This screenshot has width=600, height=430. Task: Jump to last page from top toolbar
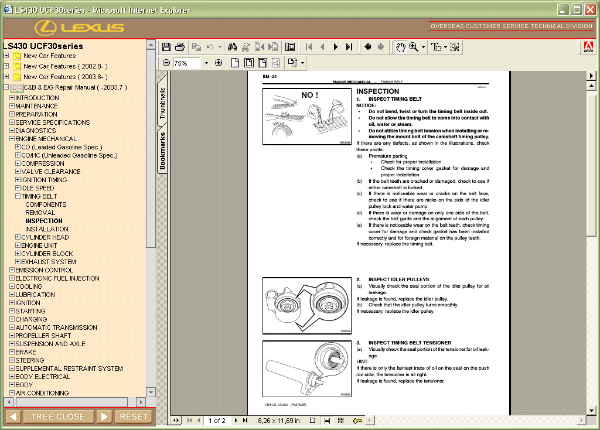pos(349,47)
